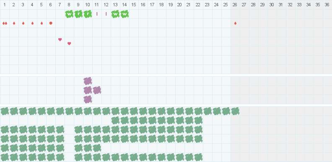Image resolution: width=332 pixels, height=162 pixels.
Task: Click the purple vertical line on day 11
Action: point(97,14)
